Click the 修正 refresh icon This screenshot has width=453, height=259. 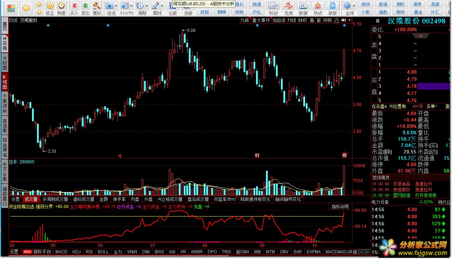point(50,5)
